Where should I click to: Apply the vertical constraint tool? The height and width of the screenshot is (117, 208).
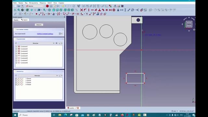tap(89, 10)
